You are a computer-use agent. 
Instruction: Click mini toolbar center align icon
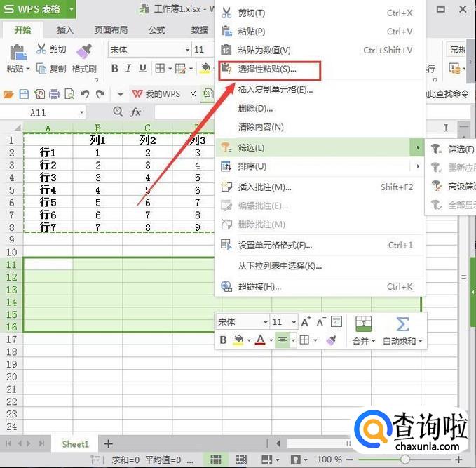[x=283, y=340]
